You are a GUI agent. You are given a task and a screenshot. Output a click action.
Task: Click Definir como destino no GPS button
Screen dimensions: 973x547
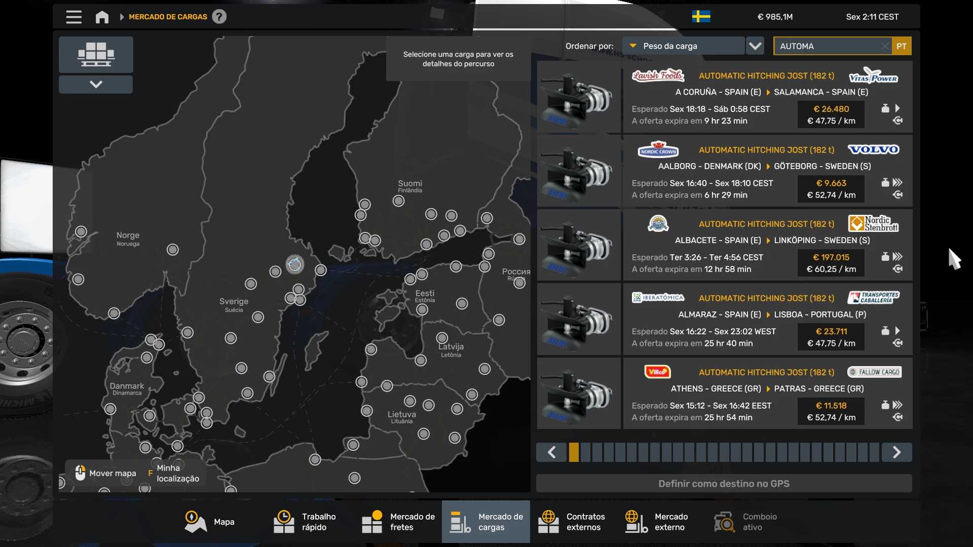(x=724, y=484)
